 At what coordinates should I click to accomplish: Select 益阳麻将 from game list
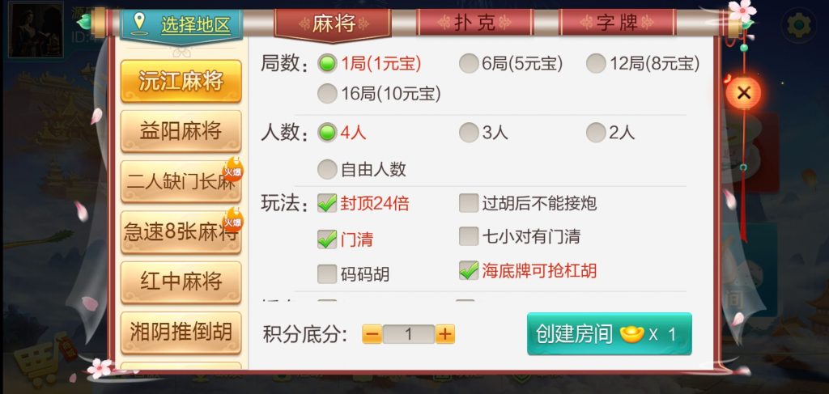181,131
